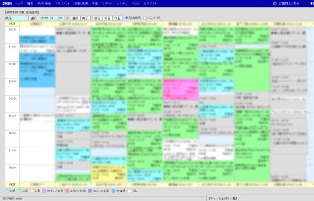314x201 pixels.
Task: Click the 今日 button
Action: coord(107,18)
